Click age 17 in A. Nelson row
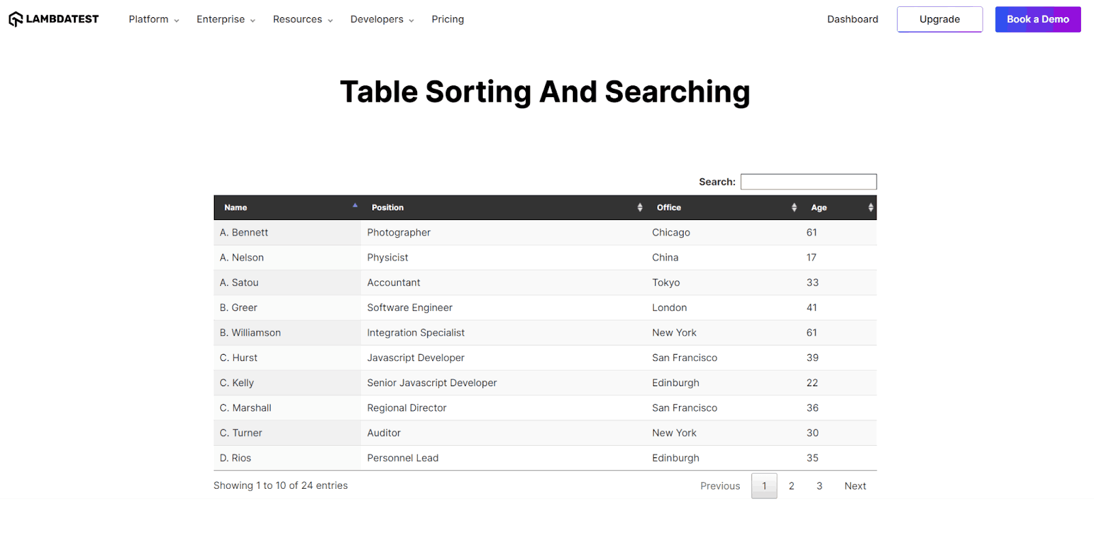The width and height of the screenshot is (1094, 538). pyautogui.click(x=838, y=258)
